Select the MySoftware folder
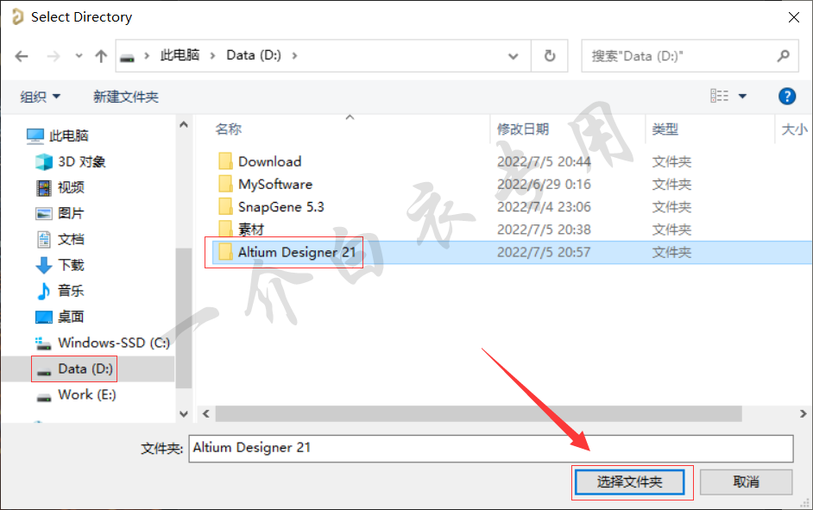 pos(275,185)
